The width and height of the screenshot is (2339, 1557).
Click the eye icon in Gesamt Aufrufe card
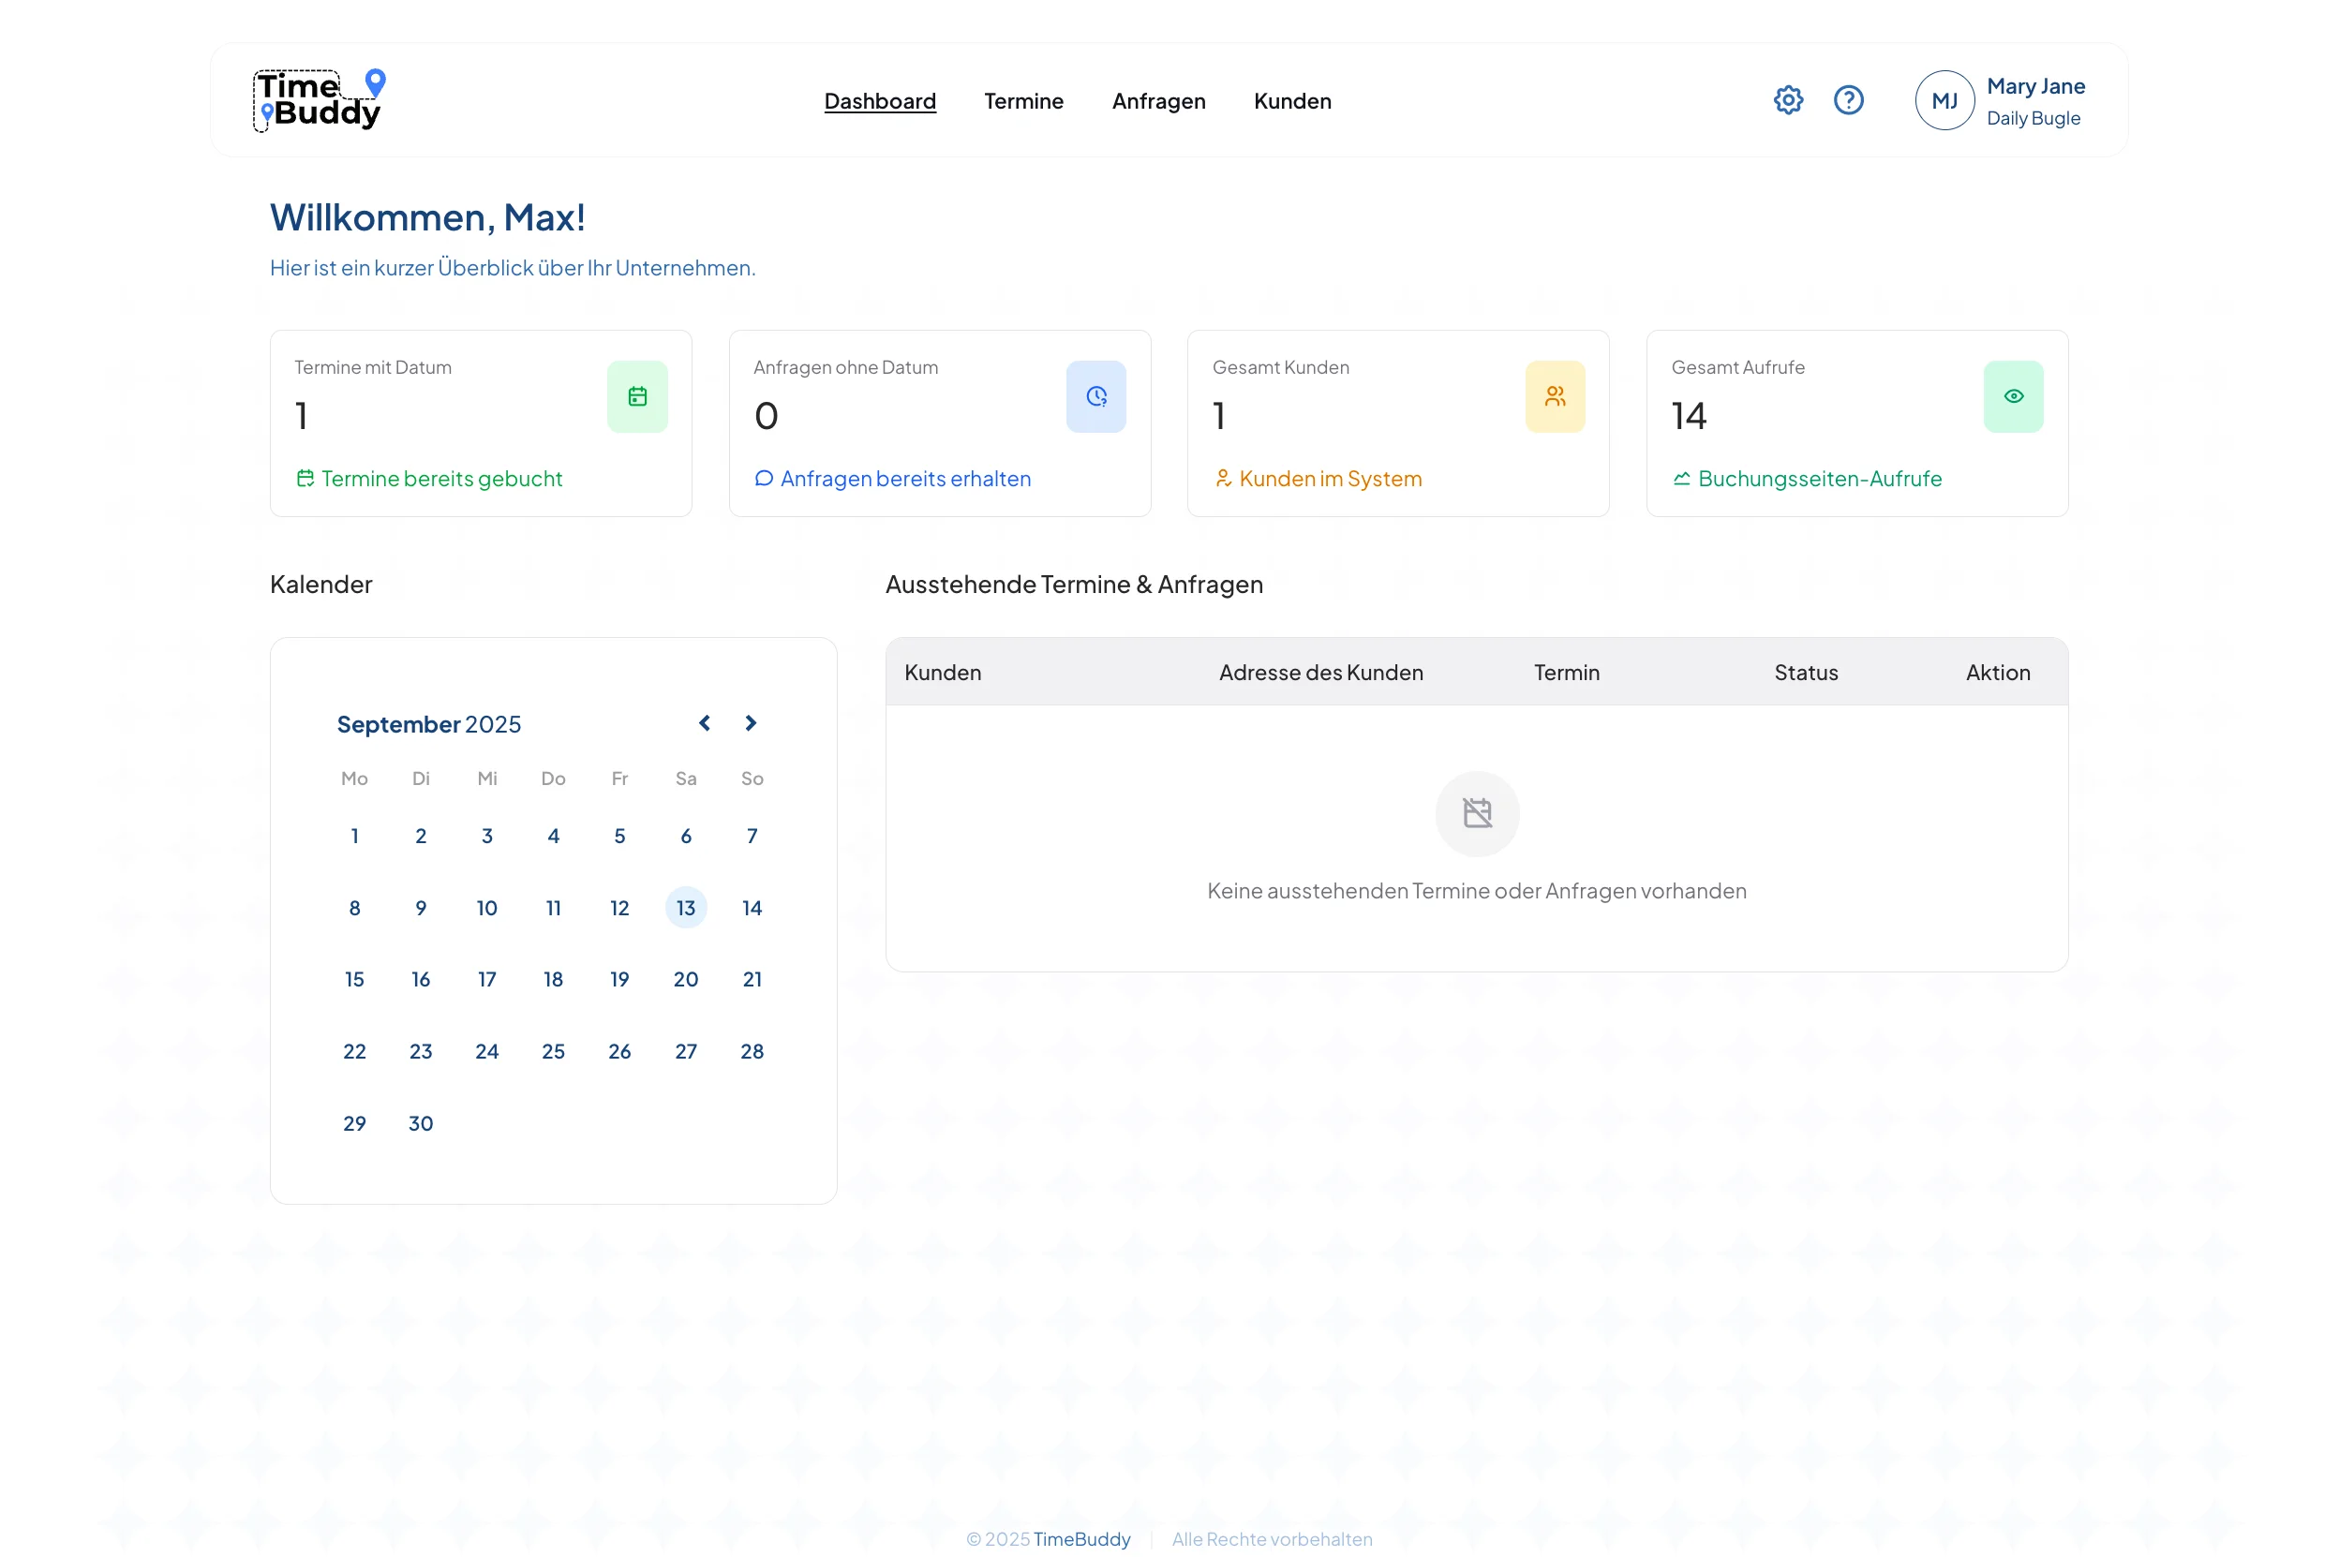pos(2012,396)
